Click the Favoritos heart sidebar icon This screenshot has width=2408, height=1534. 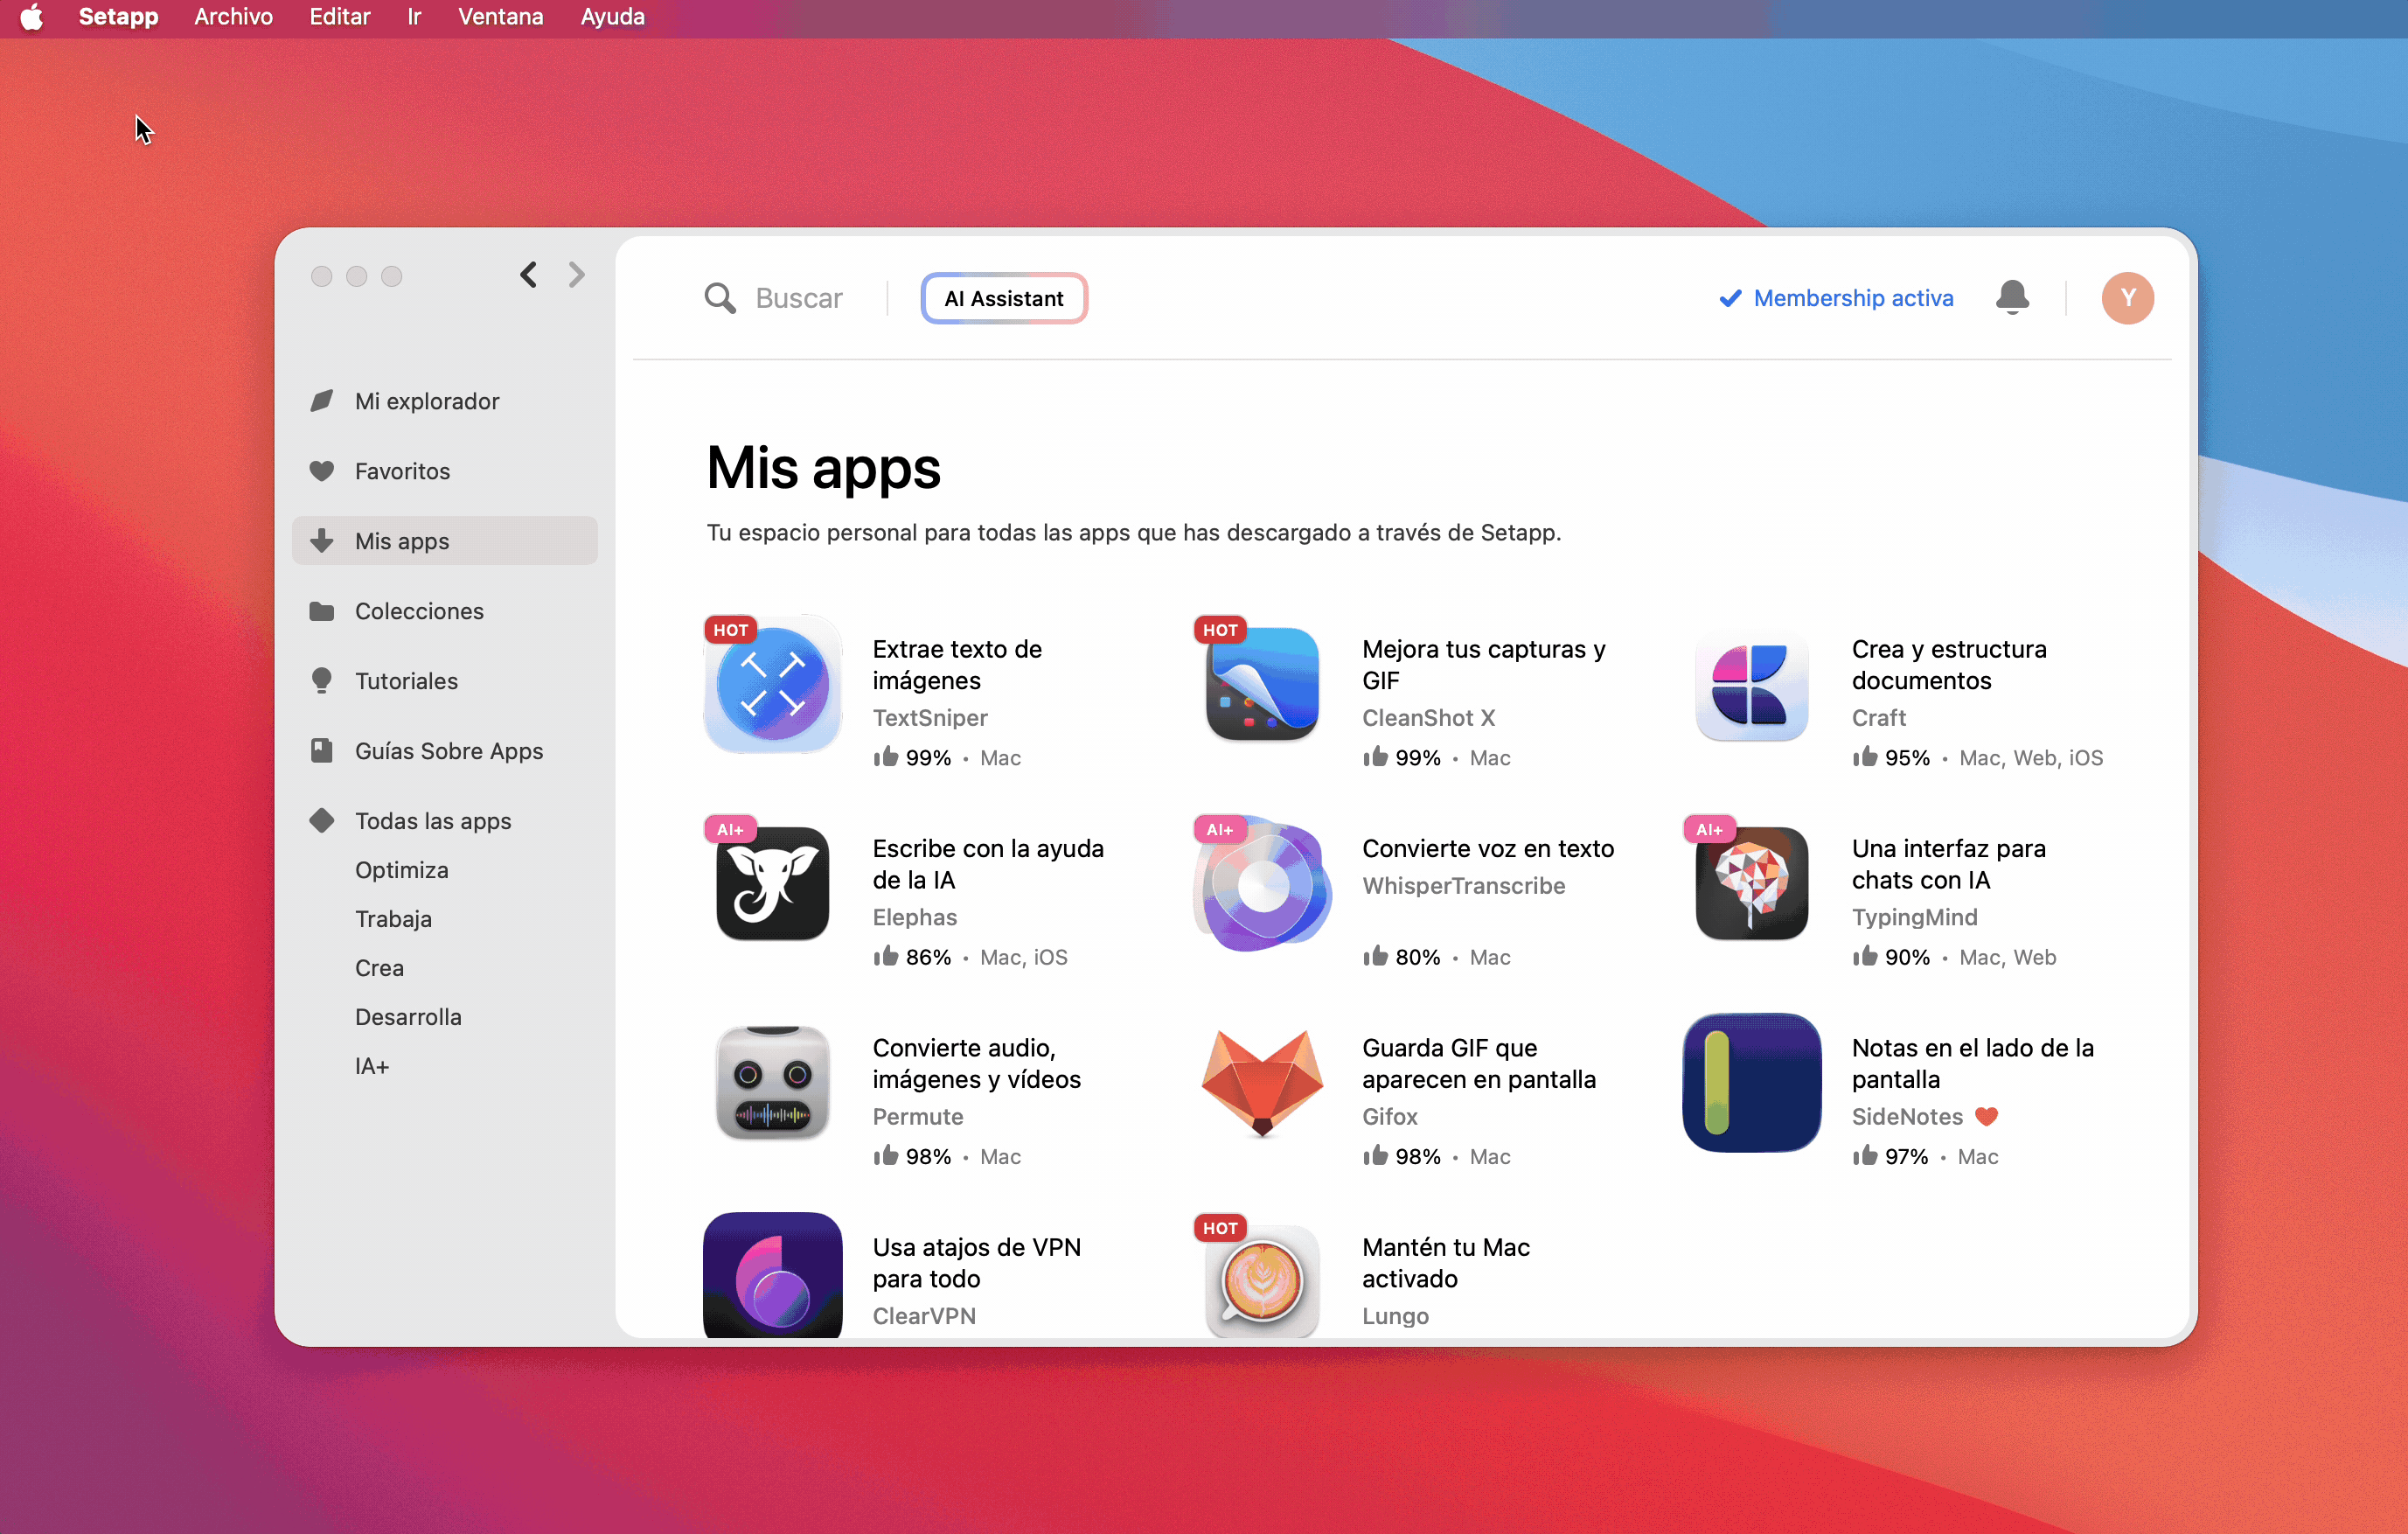click(321, 471)
